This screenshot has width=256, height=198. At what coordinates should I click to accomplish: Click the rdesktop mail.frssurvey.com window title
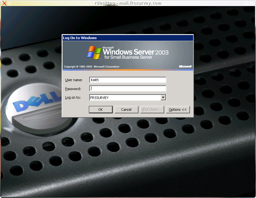coord(128,3)
